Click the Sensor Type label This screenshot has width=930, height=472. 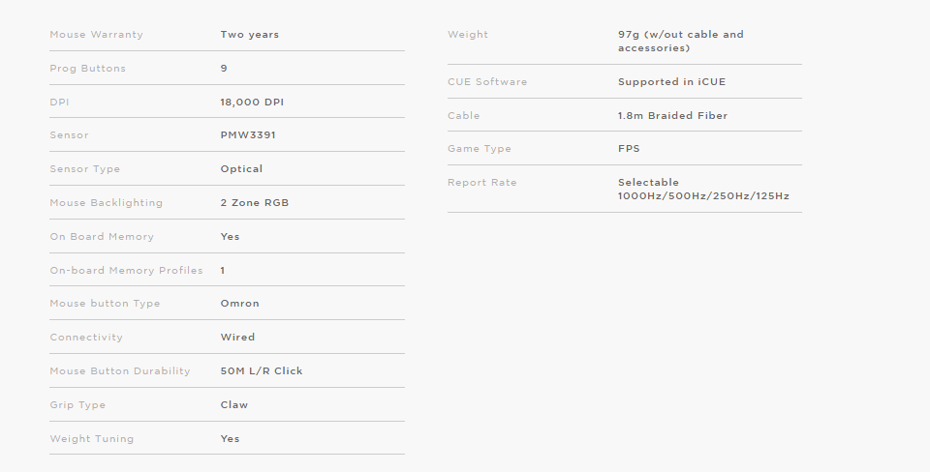click(85, 169)
